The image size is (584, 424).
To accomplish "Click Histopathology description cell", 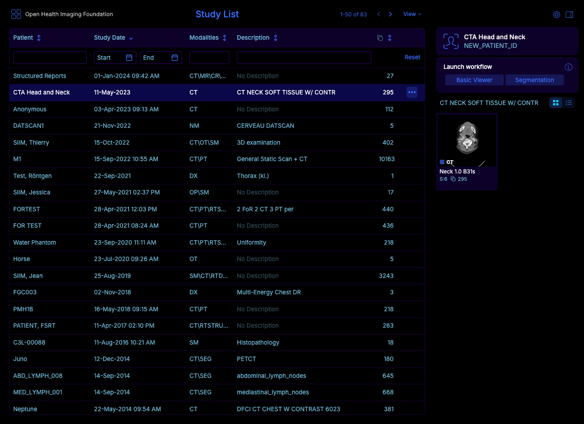I will coord(258,342).
